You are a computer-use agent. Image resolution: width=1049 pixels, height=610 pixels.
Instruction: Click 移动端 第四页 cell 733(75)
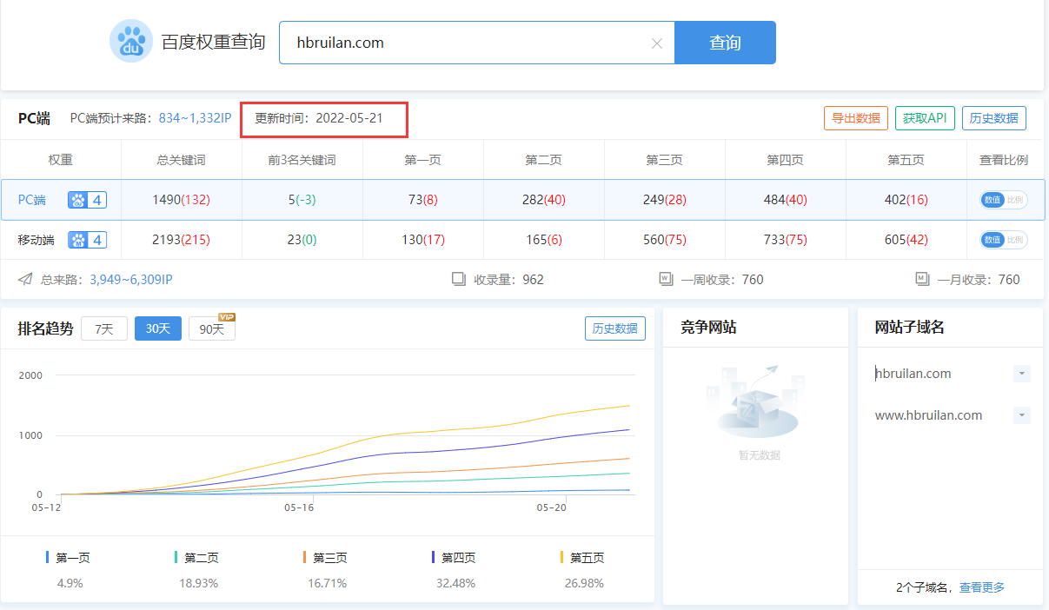click(785, 240)
